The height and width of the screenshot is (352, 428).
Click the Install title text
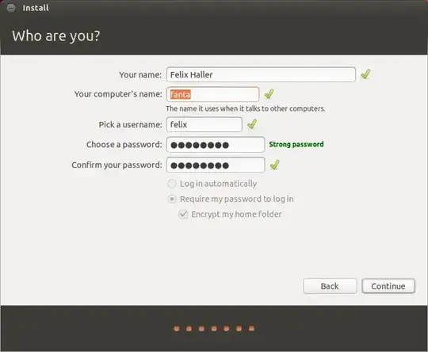pyautogui.click(x=36, y=8)
